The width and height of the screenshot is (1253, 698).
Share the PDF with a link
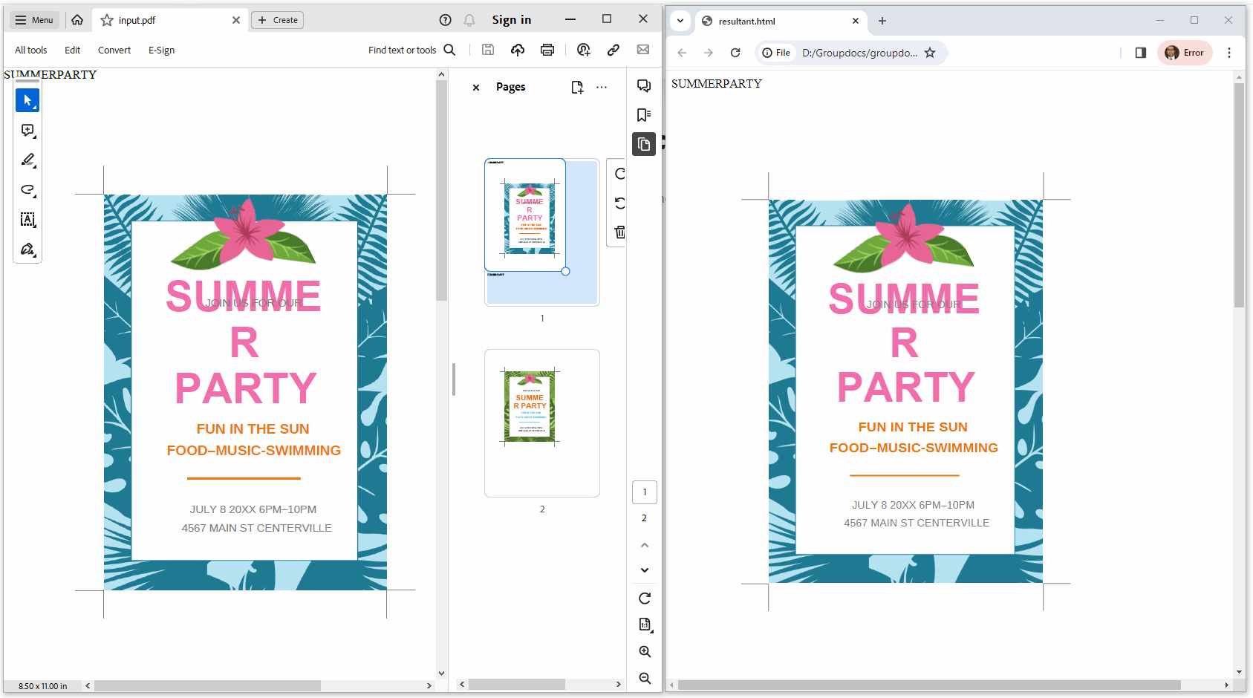coord(614,50)
